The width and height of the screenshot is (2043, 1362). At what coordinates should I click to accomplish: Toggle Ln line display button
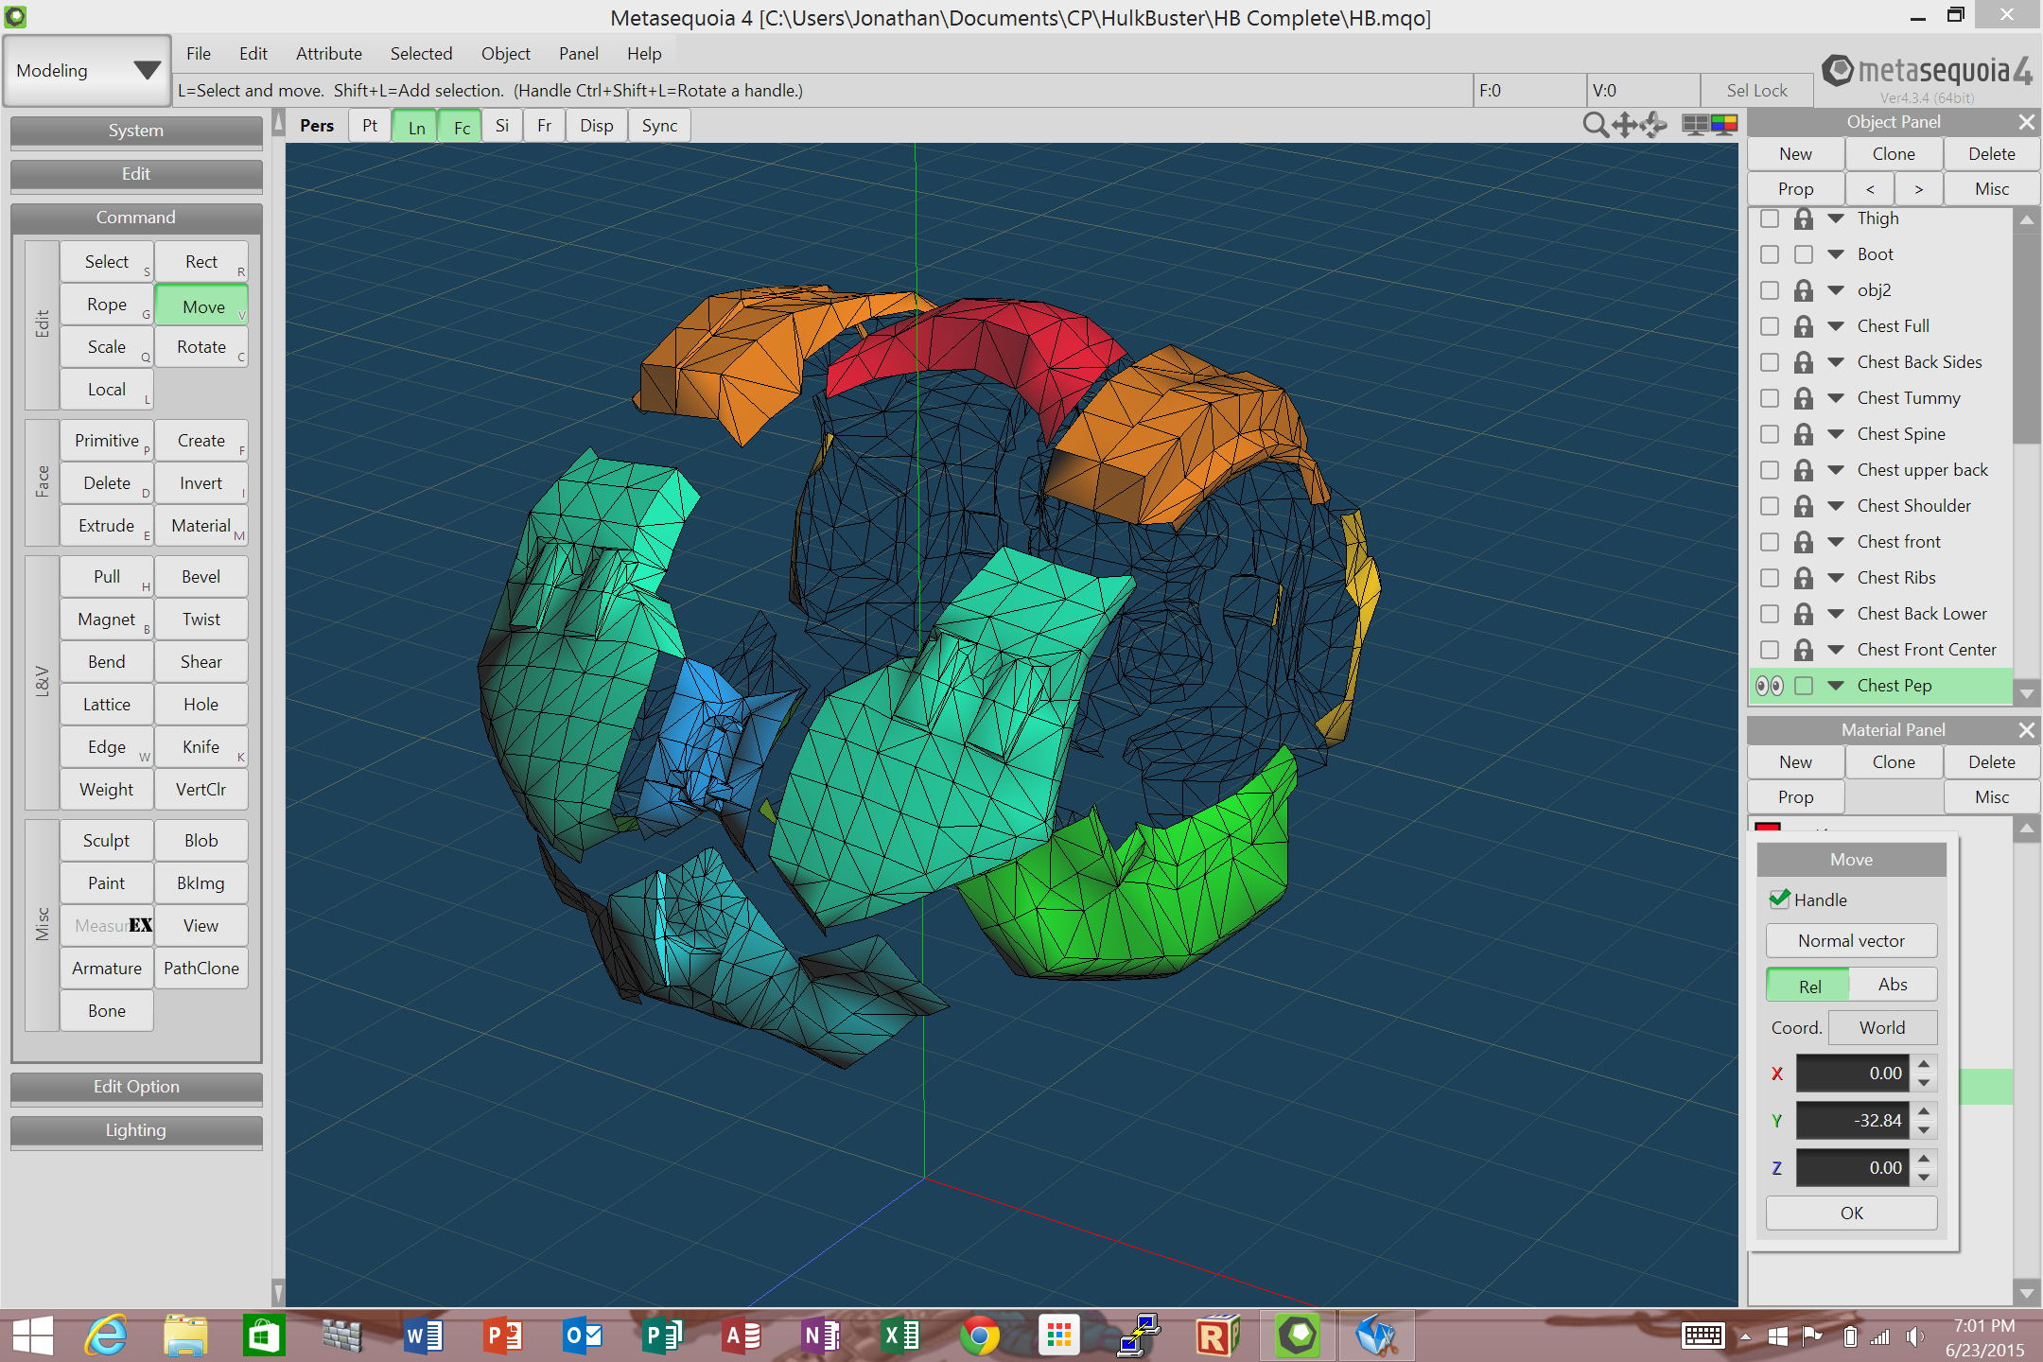(416, 127)
